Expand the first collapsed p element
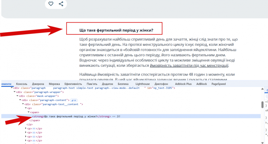Viewport: 268px width, 144px height. click(x=26, y=128)
